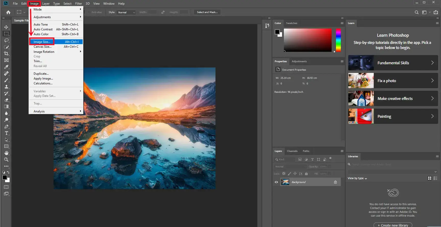Select the Frame tool
Screen dimensions: 441x227
[6, 60]
